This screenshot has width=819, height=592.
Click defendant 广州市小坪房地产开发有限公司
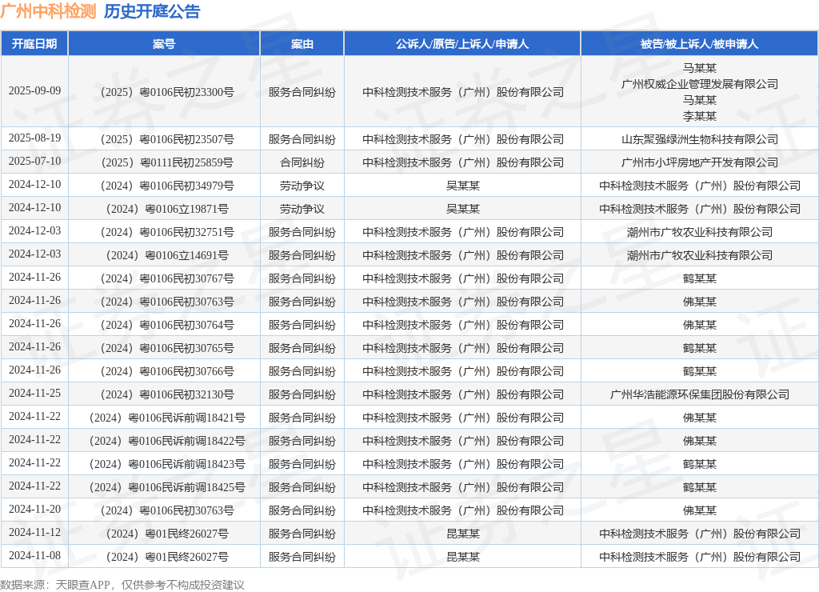[x=699, y=162]
